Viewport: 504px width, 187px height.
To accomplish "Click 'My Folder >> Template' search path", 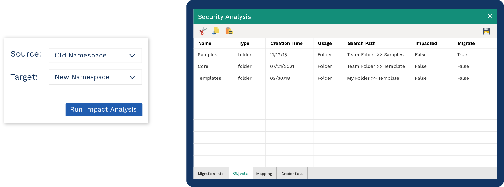I will [373, 78].
